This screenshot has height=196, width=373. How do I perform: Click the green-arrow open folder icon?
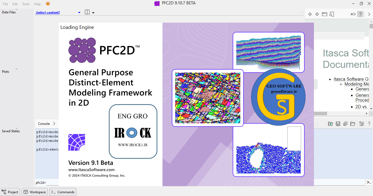pyautogui.click(x=330, y=124)
